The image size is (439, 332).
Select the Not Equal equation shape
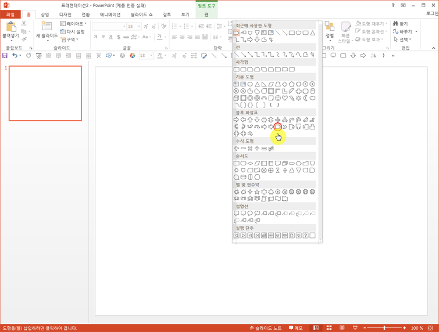pyautogui.click(x=271, y=149)
